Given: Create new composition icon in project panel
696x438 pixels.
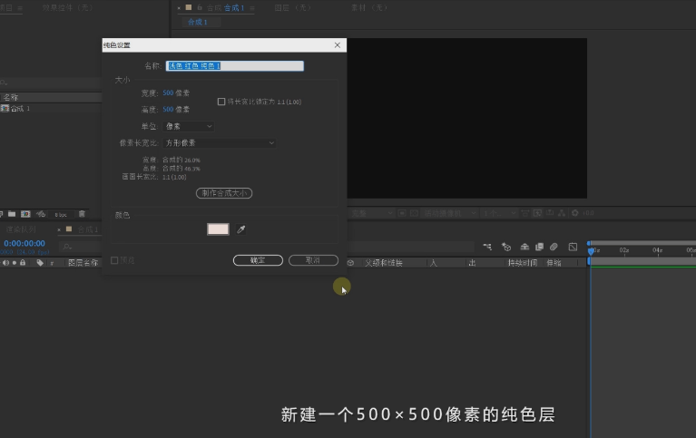Looking at the screenshot, I should pos(25,214).
